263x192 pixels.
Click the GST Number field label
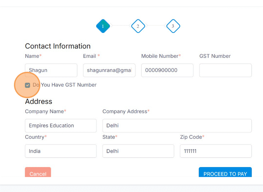point(215,56)
